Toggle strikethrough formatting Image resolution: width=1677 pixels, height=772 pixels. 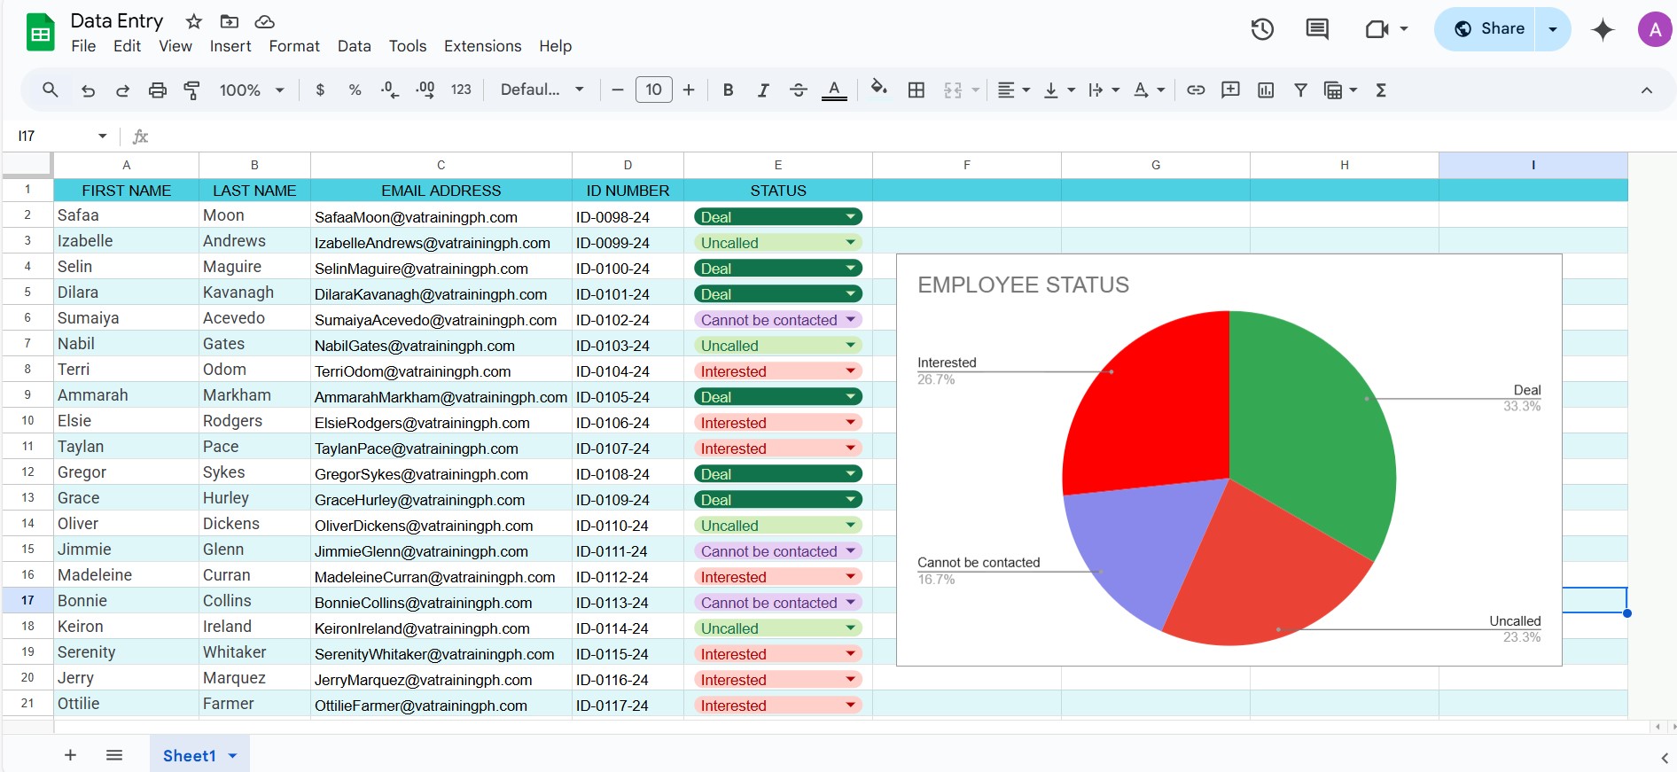pos(798,90)
